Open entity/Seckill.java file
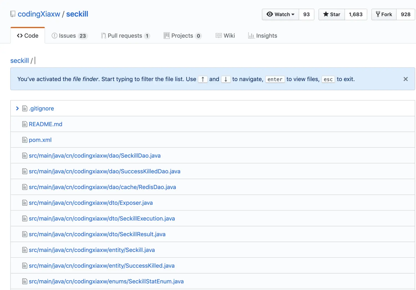Screen dimensions: 416x290 (92, 250)
